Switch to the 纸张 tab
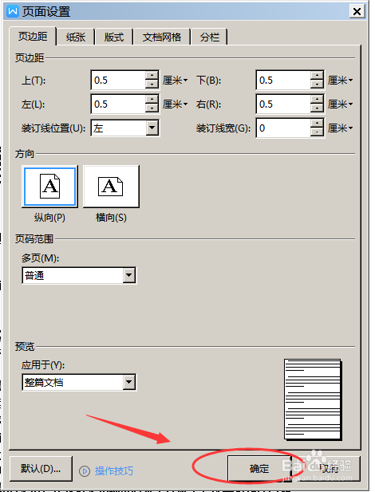The image size is (375, 492). 76,37
